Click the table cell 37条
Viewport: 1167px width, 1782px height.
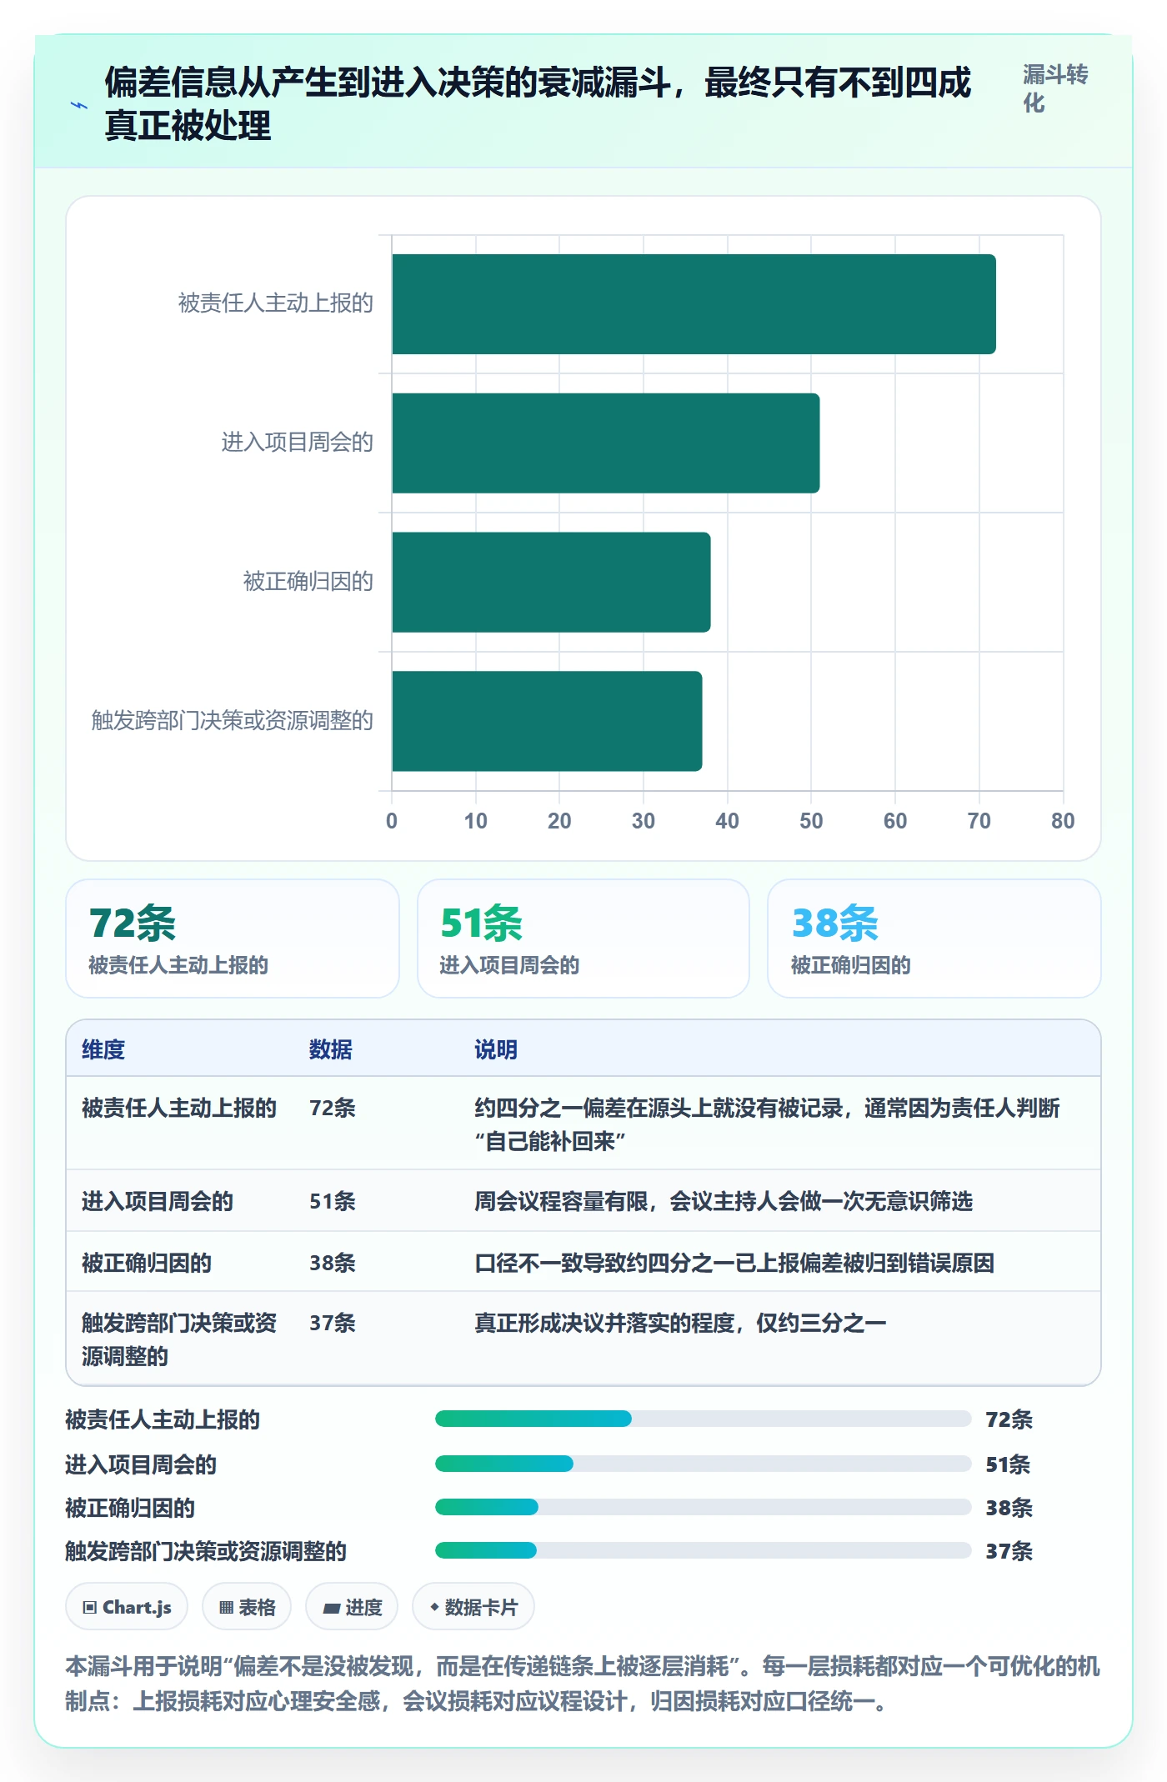tap(333, 1323)
